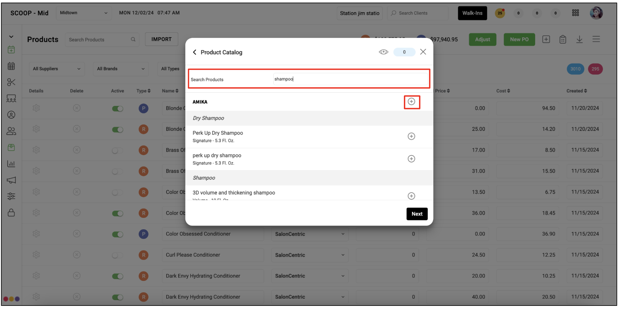This screenshot has height=309, width=620.
Task: Click the Next button
Action: coord(417,214)
